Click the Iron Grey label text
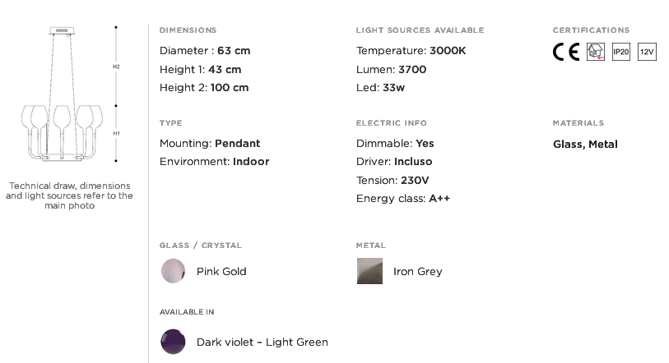The width and height of the screenshot is (669, 363). [418, 271]
